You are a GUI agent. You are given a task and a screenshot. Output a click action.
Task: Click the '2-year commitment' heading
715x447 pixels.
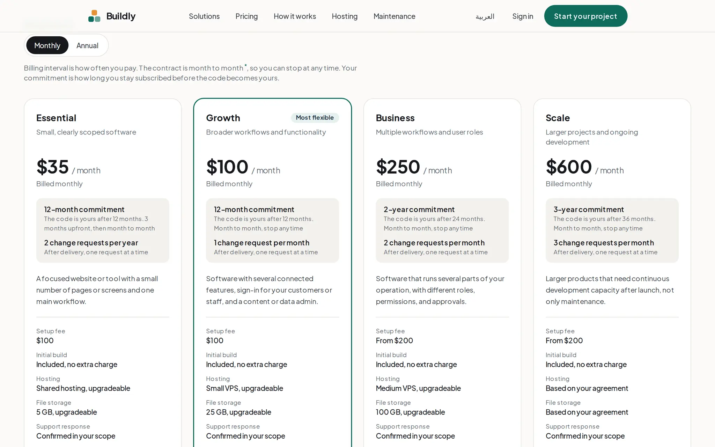point(419,210)
